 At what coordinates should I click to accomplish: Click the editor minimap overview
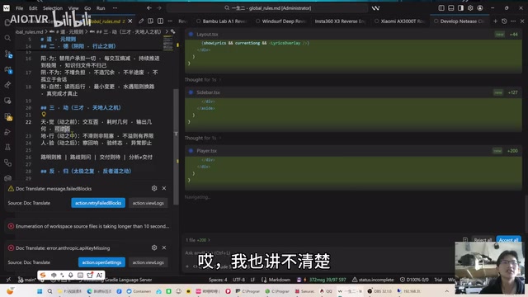[x=168, y=43]
